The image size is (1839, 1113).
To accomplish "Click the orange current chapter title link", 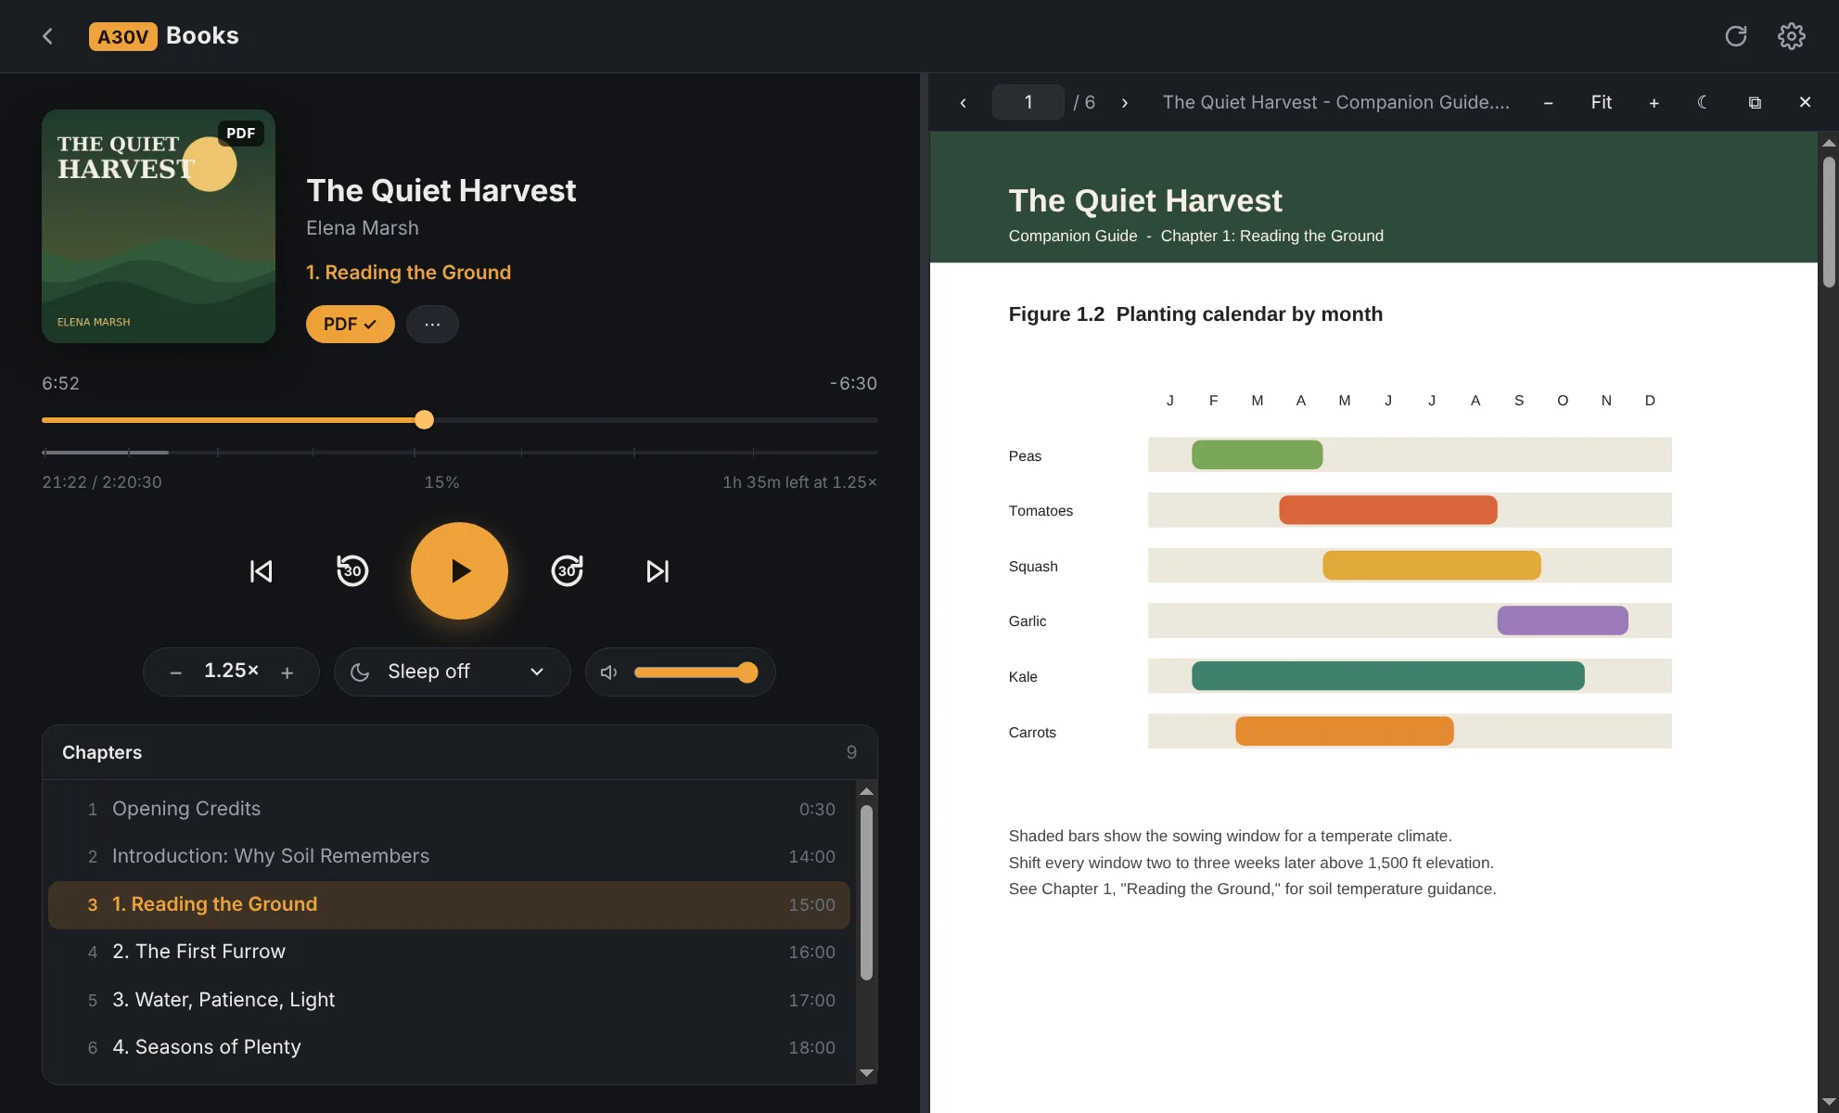I will click(x=408, y=273).
